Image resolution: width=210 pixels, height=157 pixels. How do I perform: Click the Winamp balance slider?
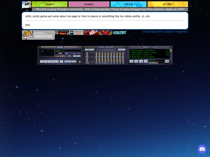(70, 56)
